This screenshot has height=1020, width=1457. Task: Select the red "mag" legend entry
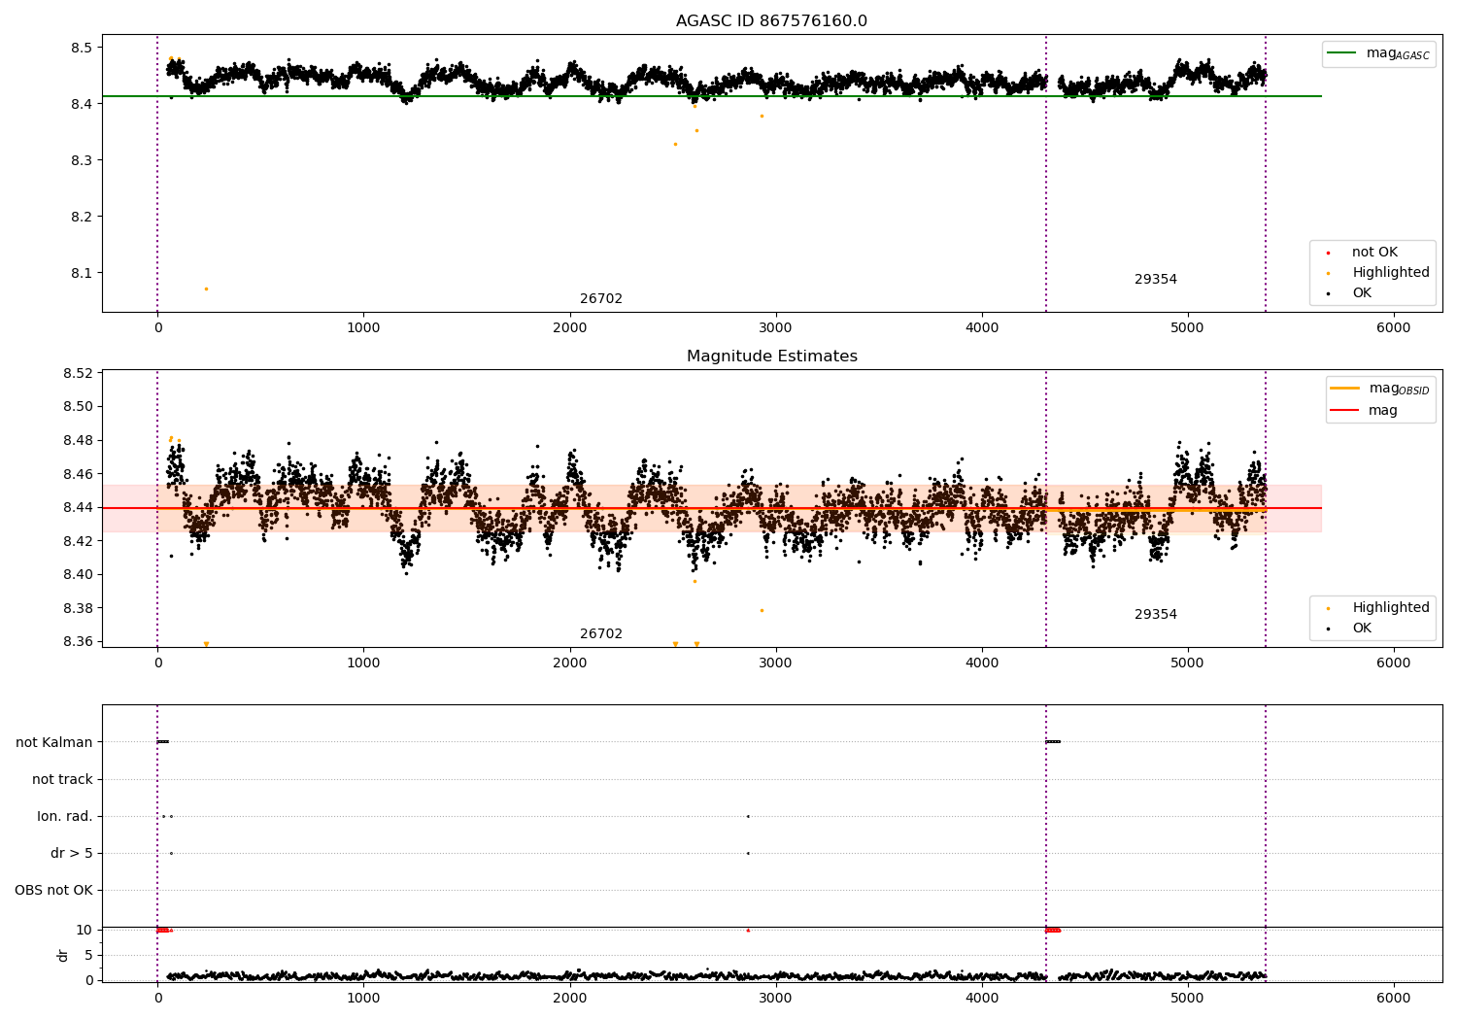tap(1364, 411)
